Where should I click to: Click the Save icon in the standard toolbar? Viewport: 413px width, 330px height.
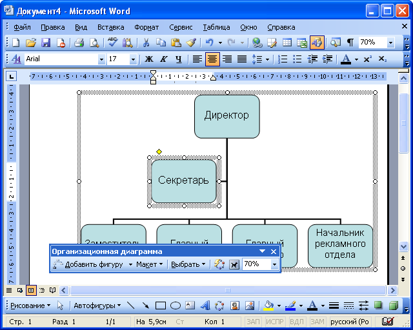point(46,43)
